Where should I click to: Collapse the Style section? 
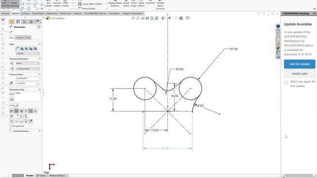[x=40, y=44]
